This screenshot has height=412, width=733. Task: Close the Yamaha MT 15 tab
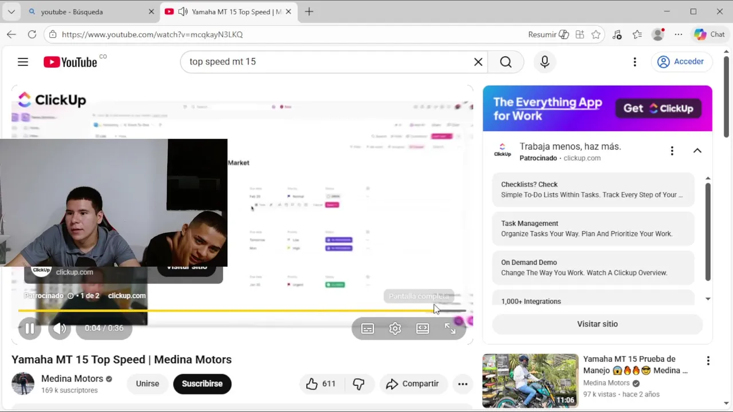pos(288,11)
